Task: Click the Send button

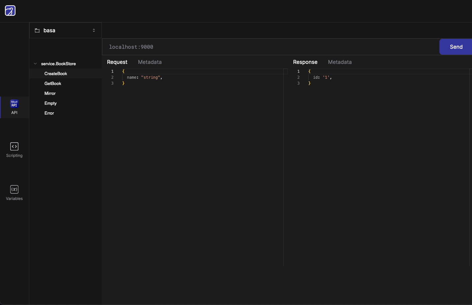Action: [456, 47]
